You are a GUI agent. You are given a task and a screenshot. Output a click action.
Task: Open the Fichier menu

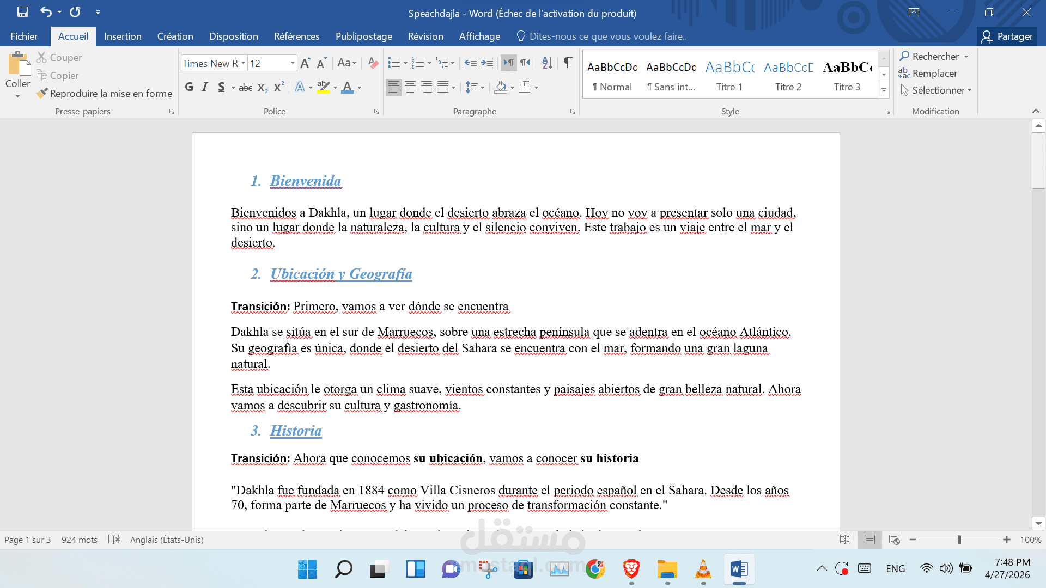[x=24, y=36]
